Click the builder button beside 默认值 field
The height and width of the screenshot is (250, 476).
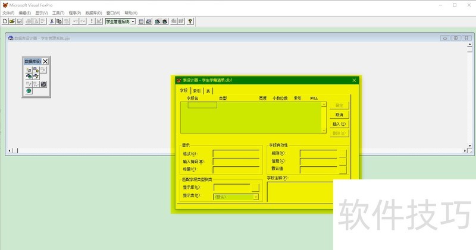pyautogui.click(x=343, y=169)
